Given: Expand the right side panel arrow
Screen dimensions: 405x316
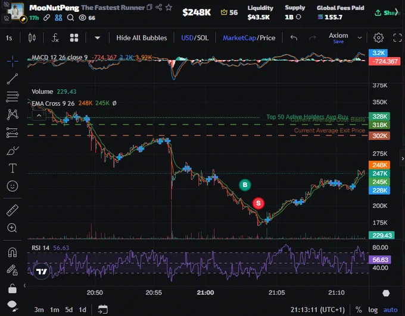Looking at the screenshot, I should [x=403, y=159].
